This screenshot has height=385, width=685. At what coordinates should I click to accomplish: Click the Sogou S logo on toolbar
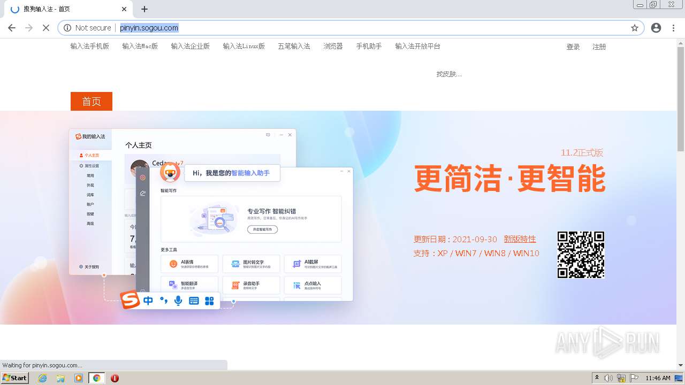pyautogui.click(x=130, y=300)
